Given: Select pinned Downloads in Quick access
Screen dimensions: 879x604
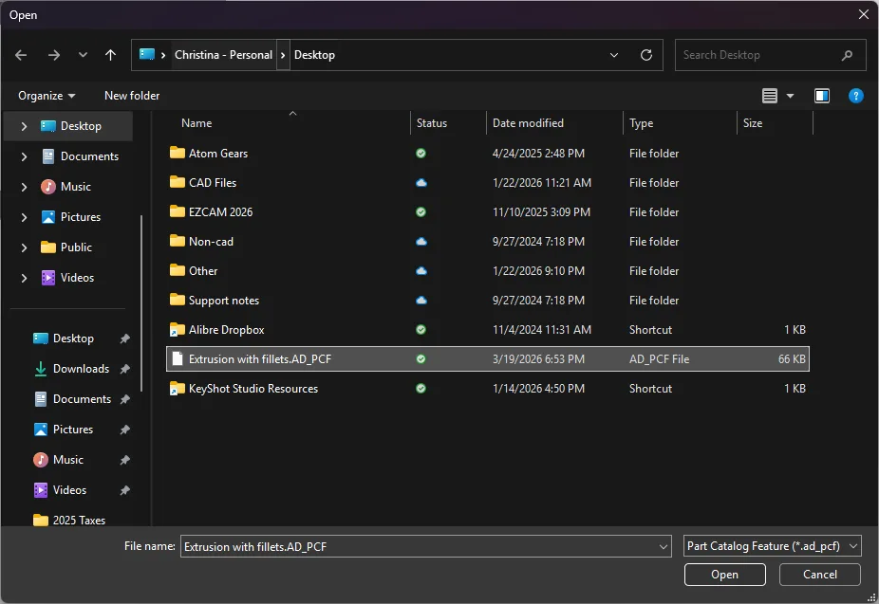Looking at the screenshot, I should [x=81, y=369].
